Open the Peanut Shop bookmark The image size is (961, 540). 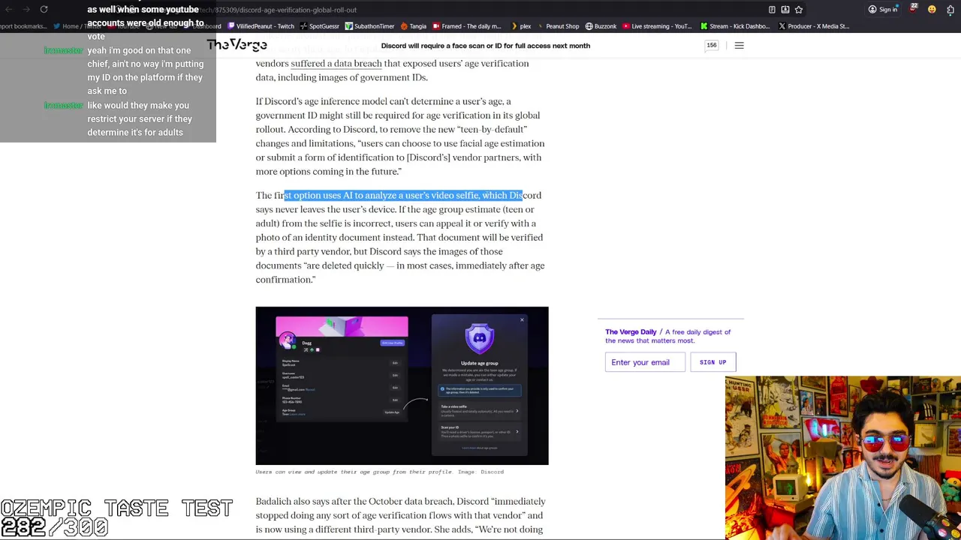pyautogui.click(x=557, y=26)
